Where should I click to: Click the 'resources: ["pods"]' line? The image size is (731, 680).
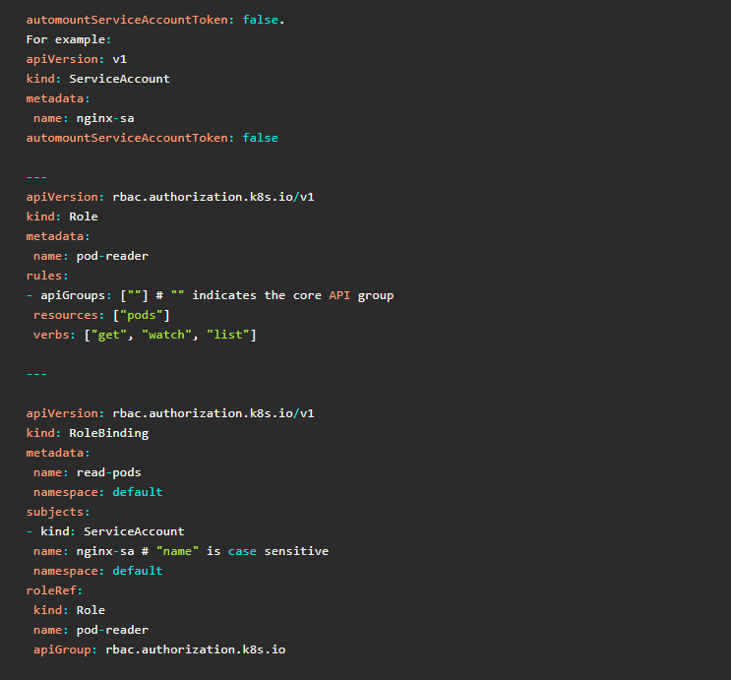[x=101, y=315]
